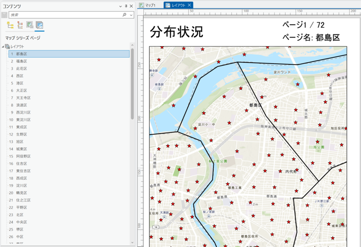
Task: Select page 2 福島区 in the list
Action: [x=69, y=61]
